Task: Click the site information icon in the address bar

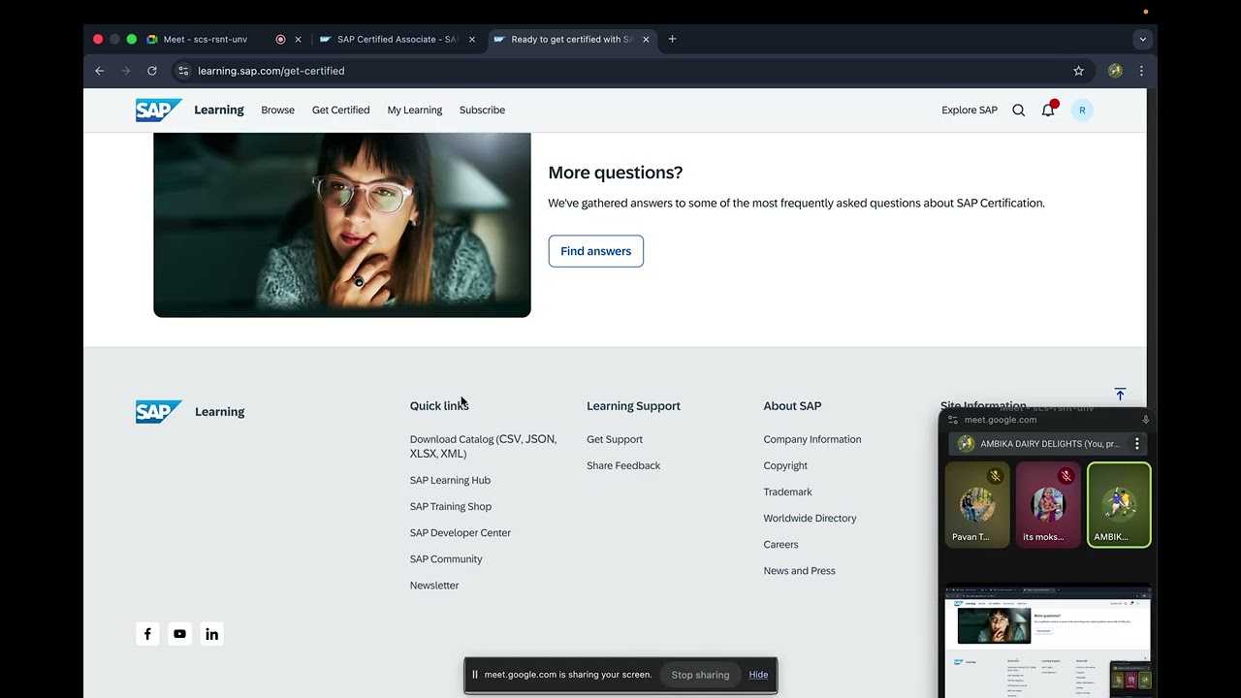Action: coord(183,71)
